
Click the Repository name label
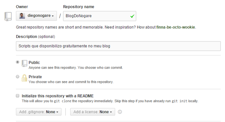pos(79,7)
